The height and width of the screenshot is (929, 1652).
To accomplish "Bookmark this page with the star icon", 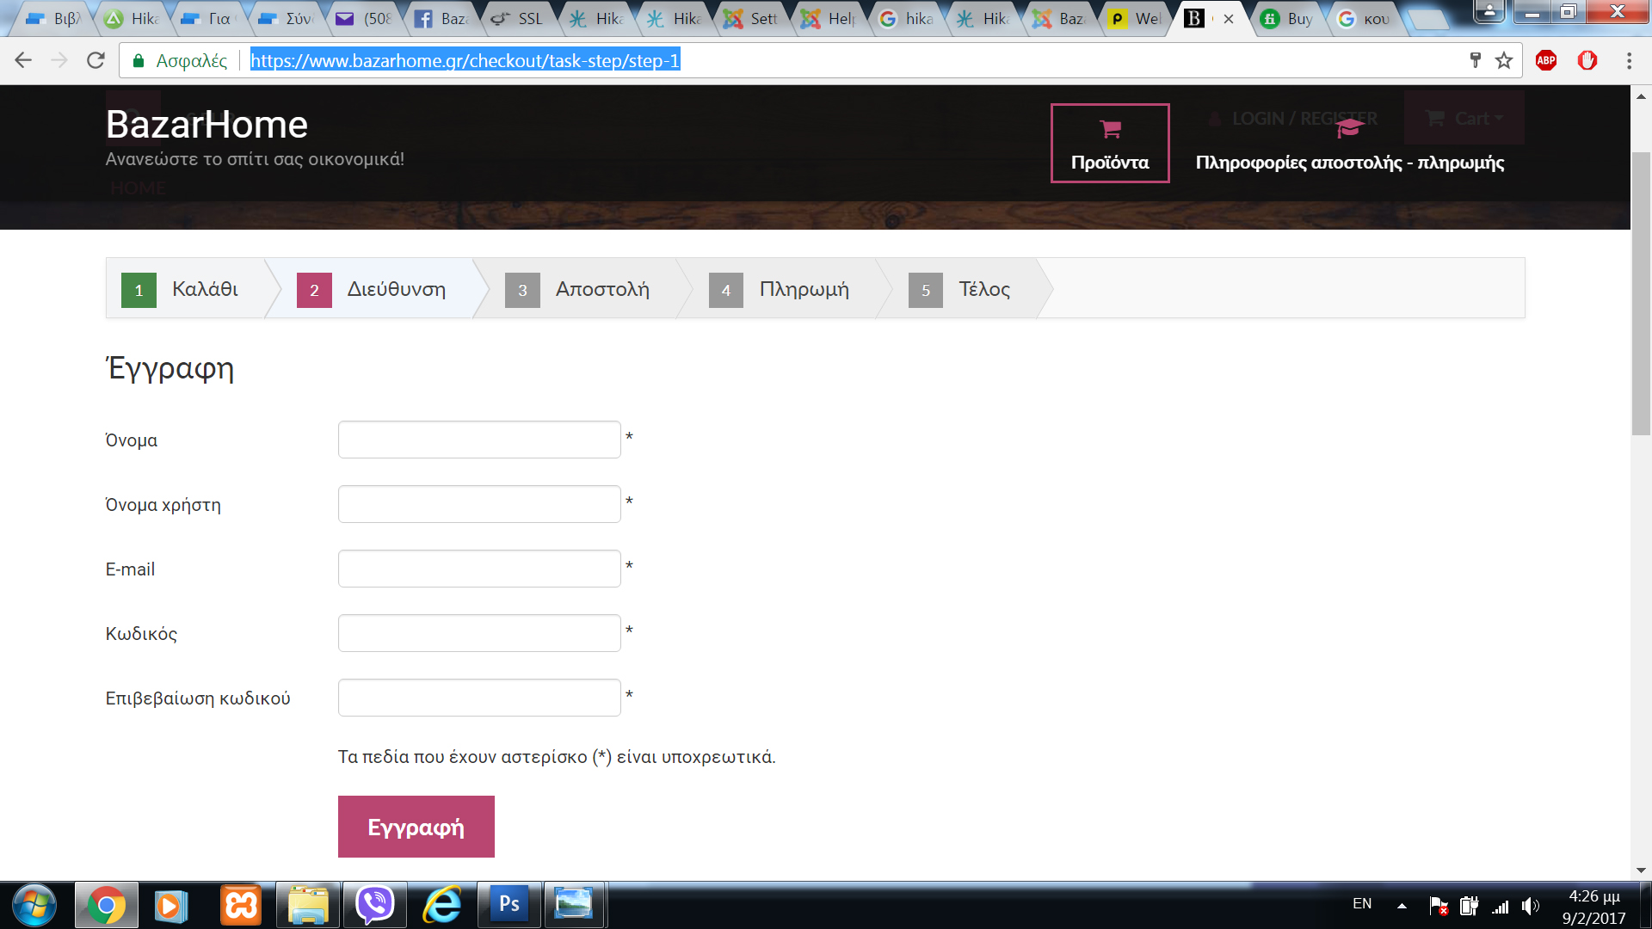I will pos(1504,60).
